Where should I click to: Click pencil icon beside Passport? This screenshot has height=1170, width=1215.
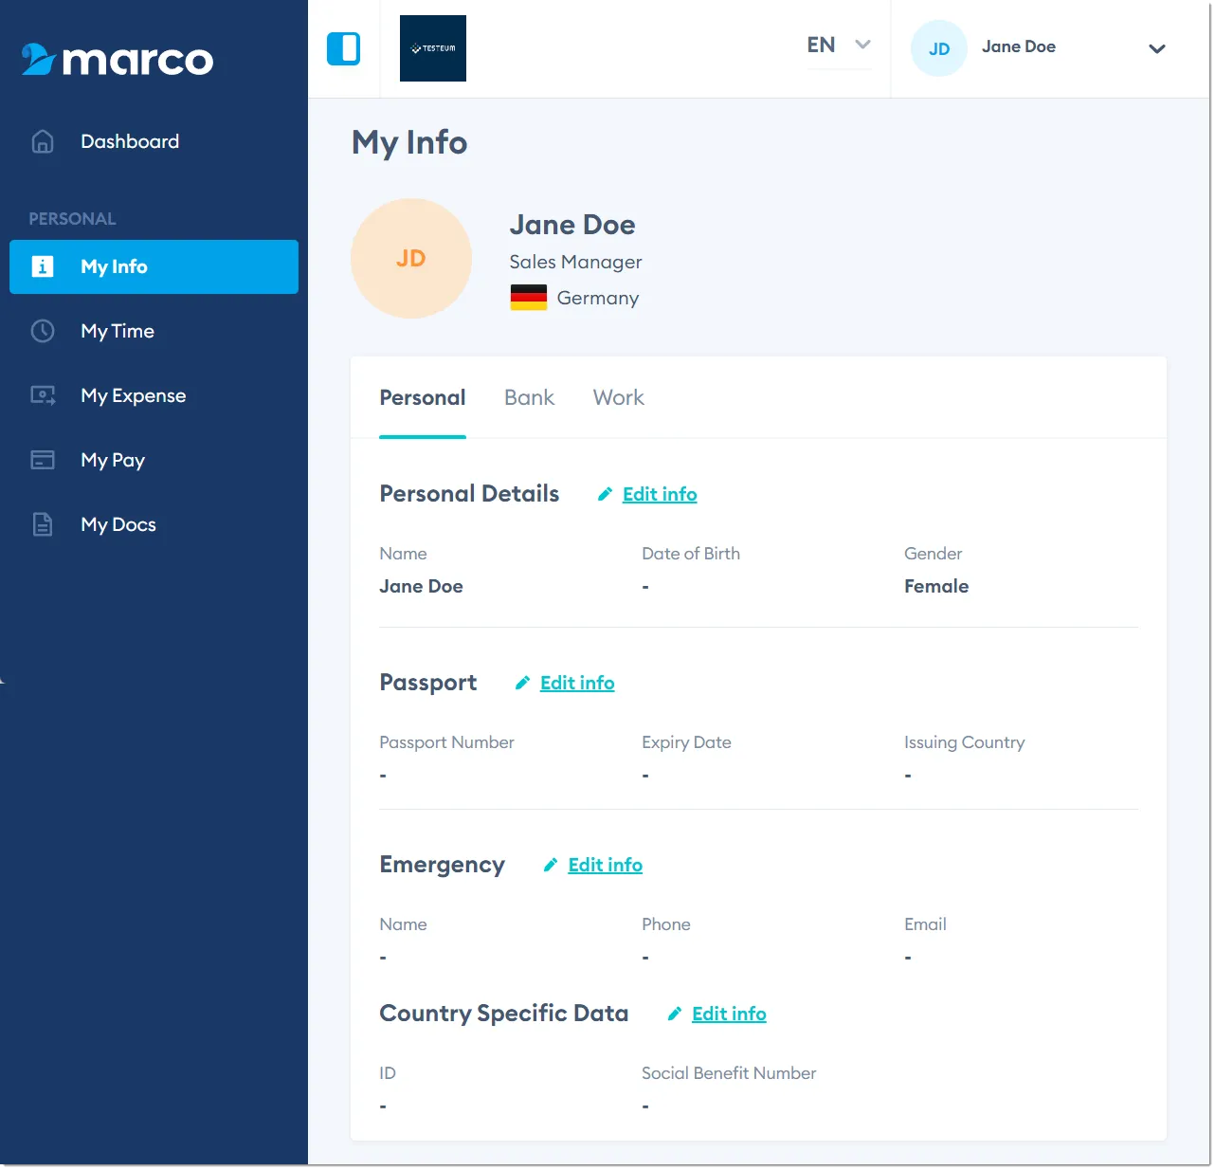522,683
